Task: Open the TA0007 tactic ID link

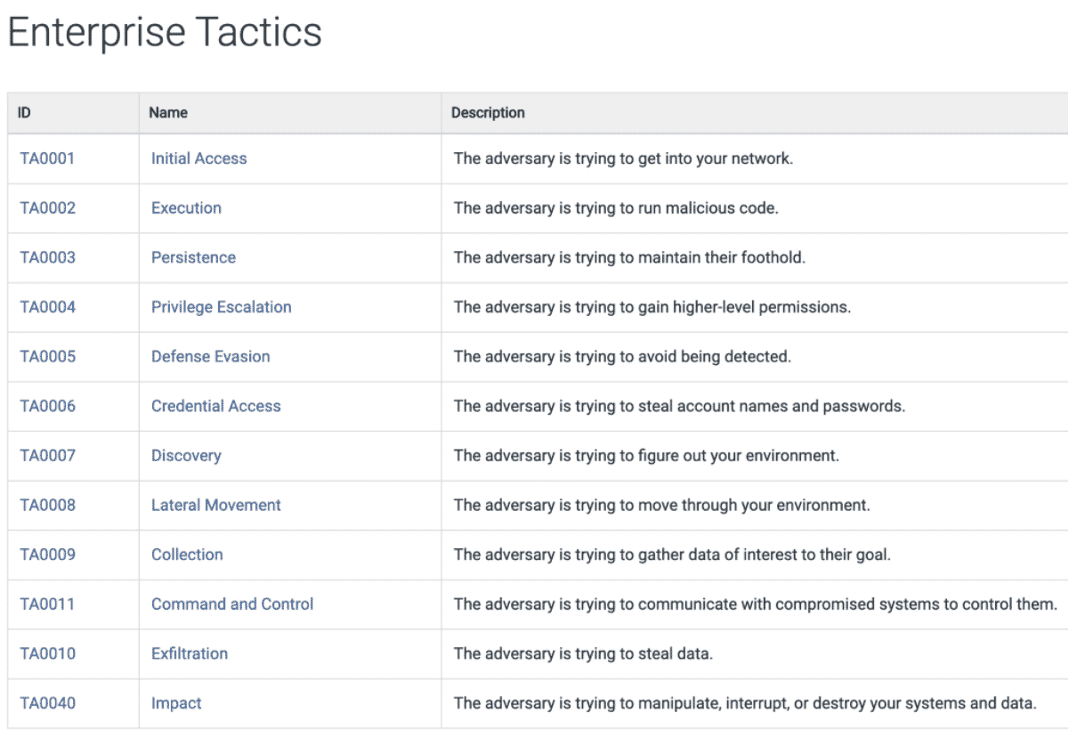Action: tap(47, 456)
